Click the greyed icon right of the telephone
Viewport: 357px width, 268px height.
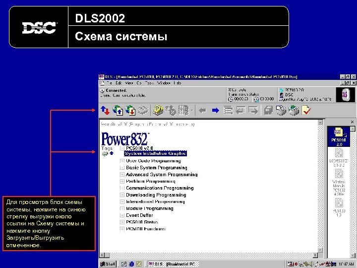tap(171, 111)
